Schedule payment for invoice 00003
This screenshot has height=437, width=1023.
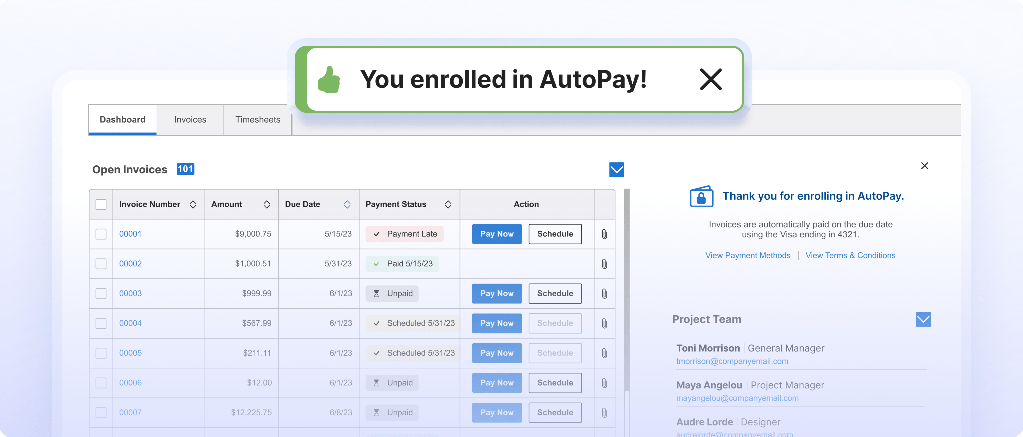coord(555,293)
